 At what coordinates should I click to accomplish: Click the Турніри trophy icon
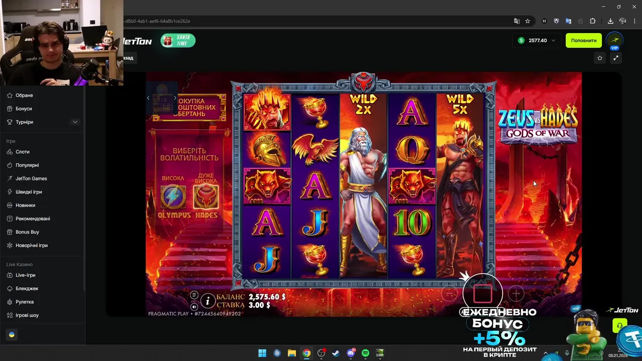[x=10, y=122]
